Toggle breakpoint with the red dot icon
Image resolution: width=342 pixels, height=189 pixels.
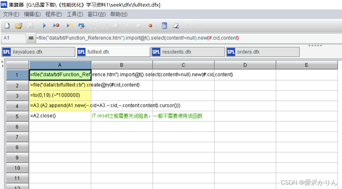coord(150,26)
